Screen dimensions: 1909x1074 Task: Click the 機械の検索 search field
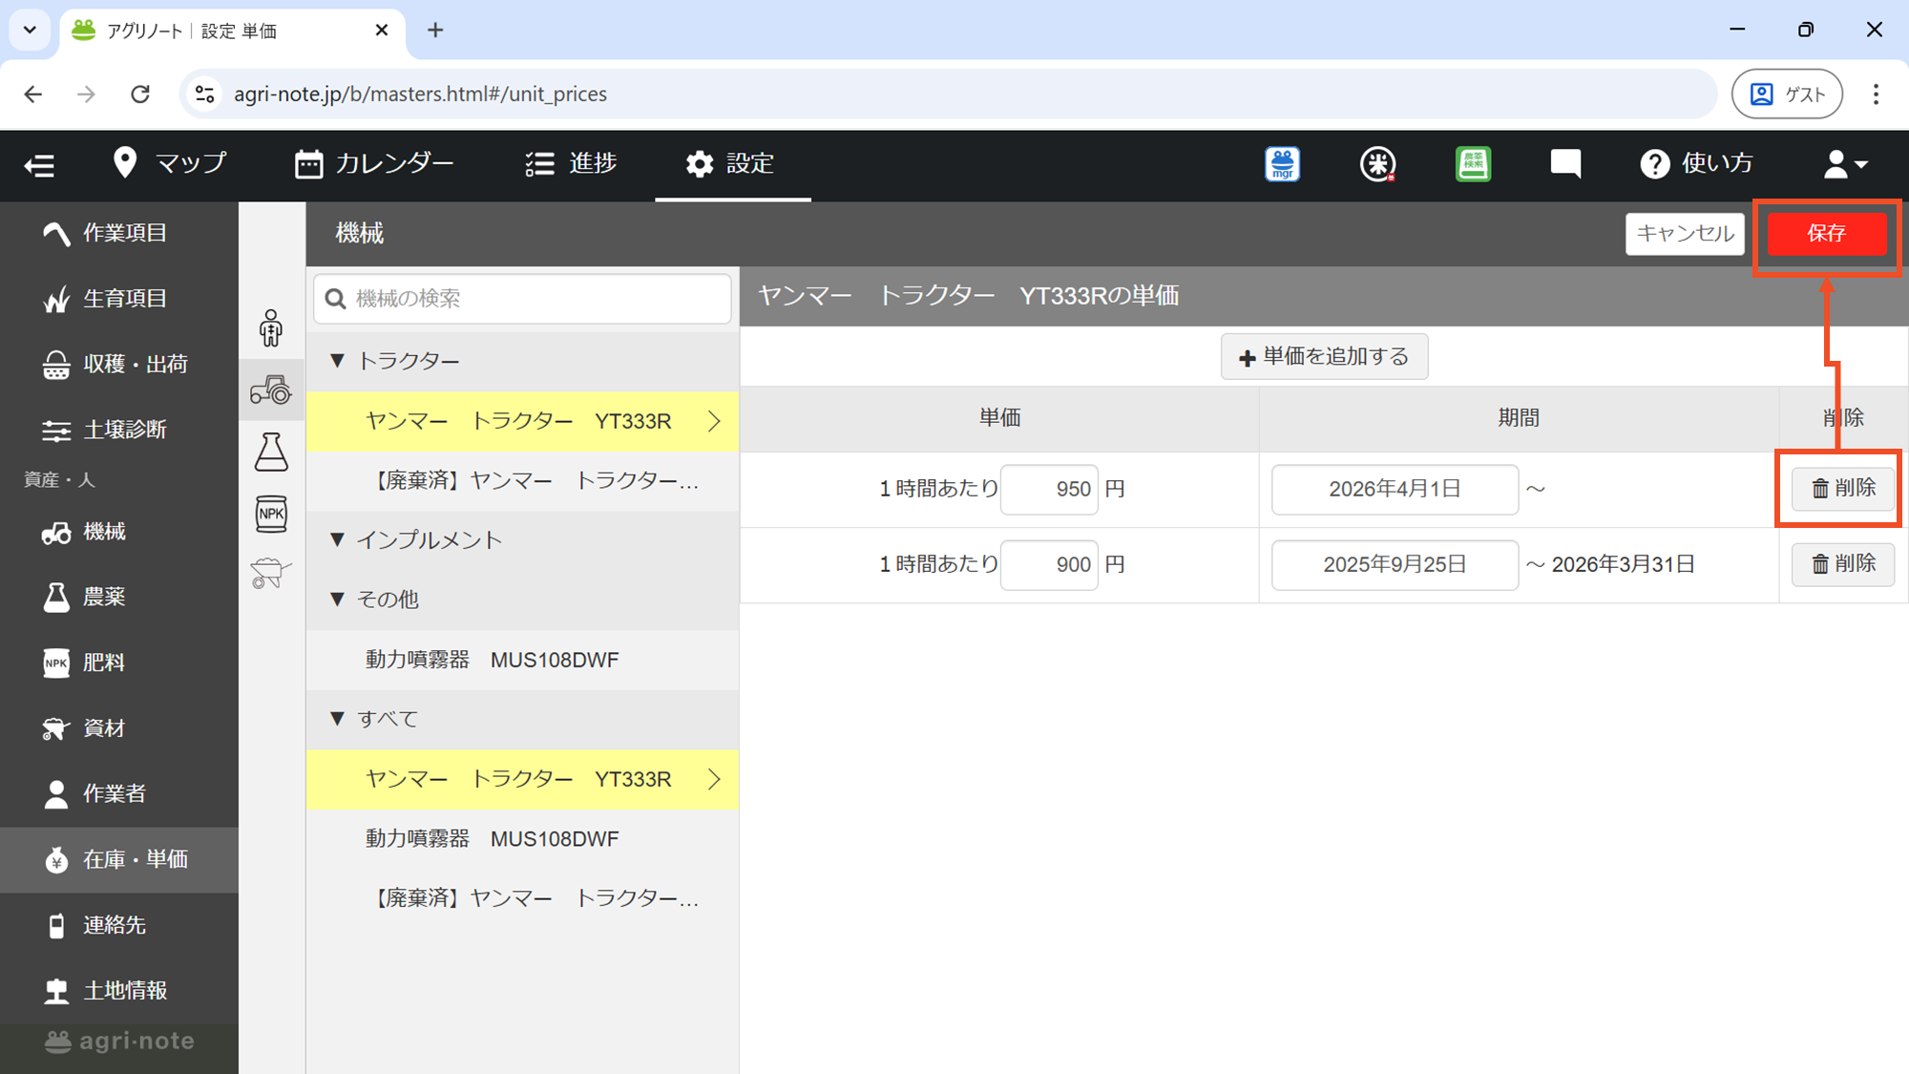[x=522, y=299]
